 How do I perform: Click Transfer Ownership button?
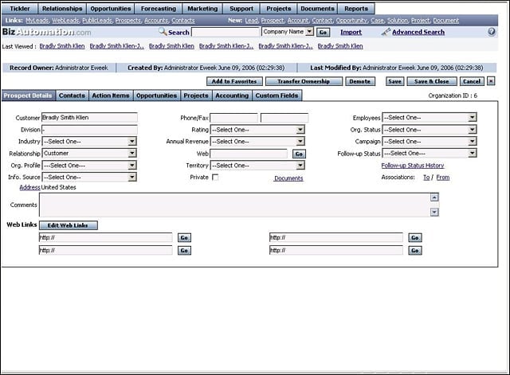click(304, 81)
